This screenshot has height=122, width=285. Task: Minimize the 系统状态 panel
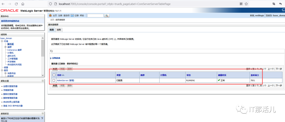pyautogui.click(x=42, y=114)
